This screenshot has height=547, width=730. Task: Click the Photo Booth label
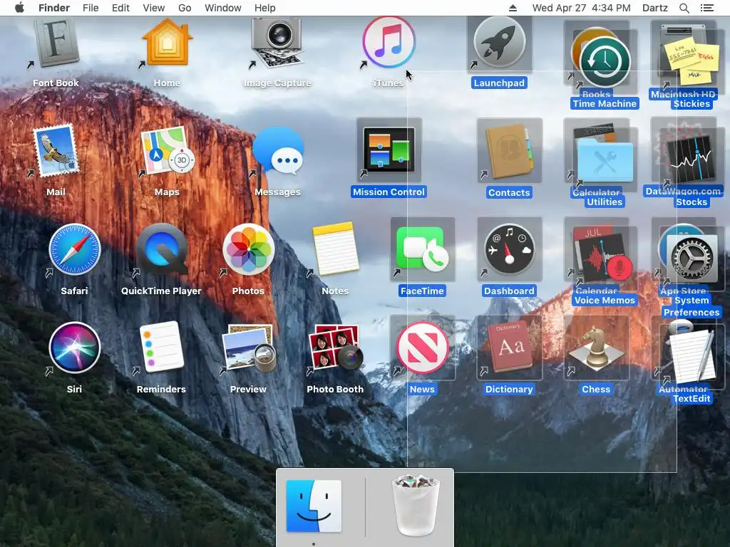click(x=335, y=389)
